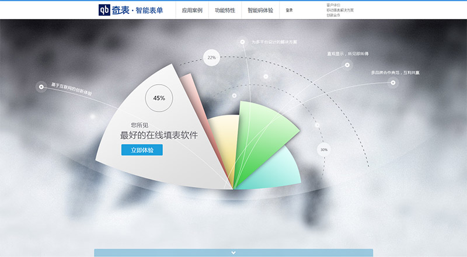
Task: Click the plus marker below 多品牌合作典范，互利共赢
Action: pyautogui.click(x=393, y=82)
